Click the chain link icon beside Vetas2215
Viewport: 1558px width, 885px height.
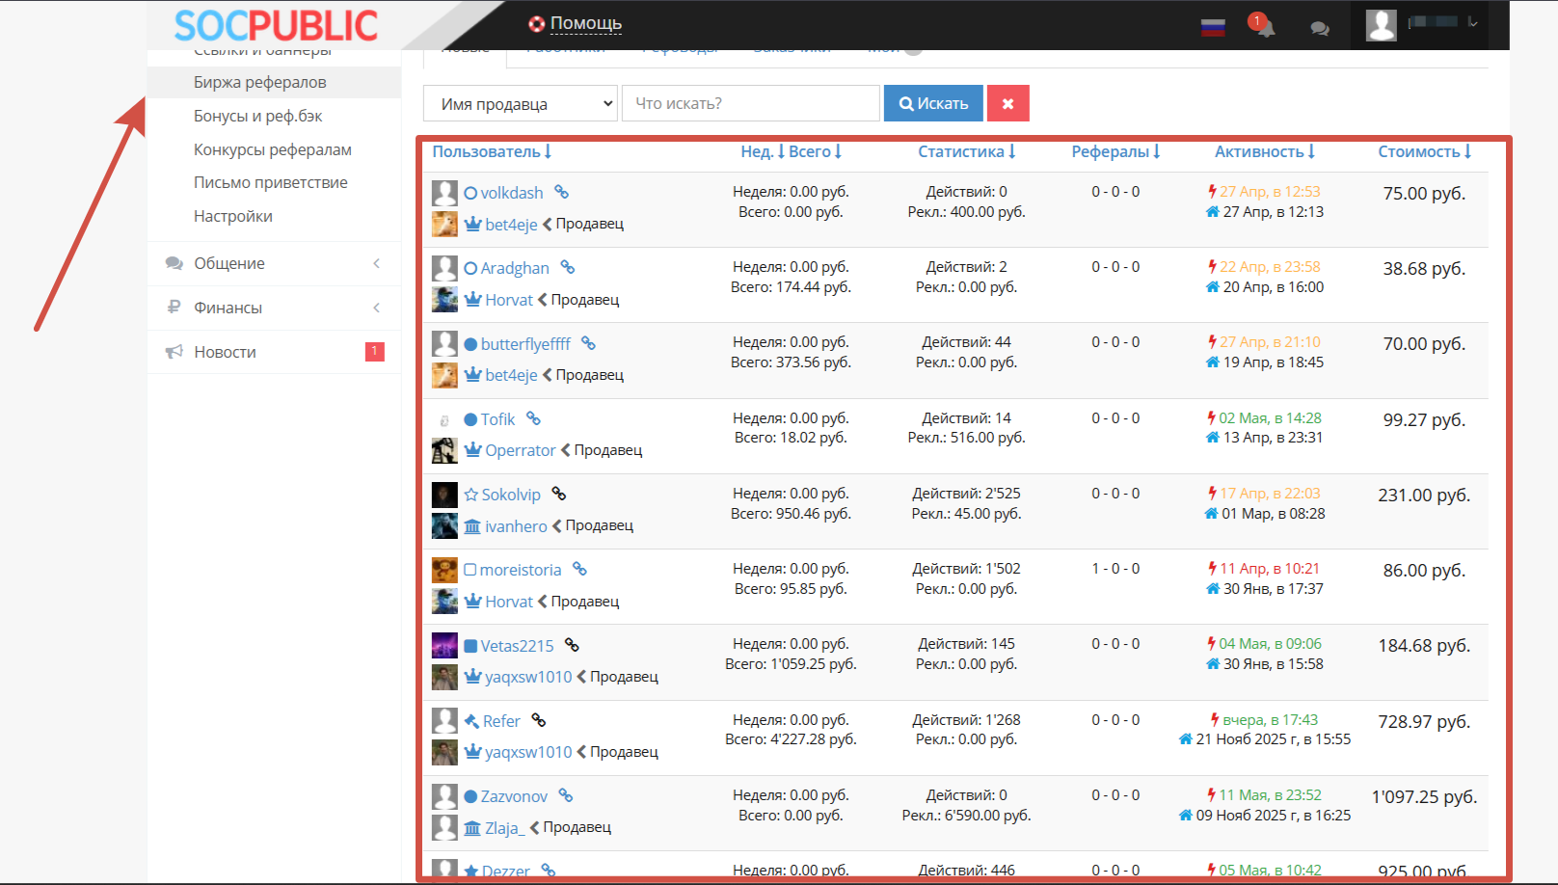click(572, 645)
